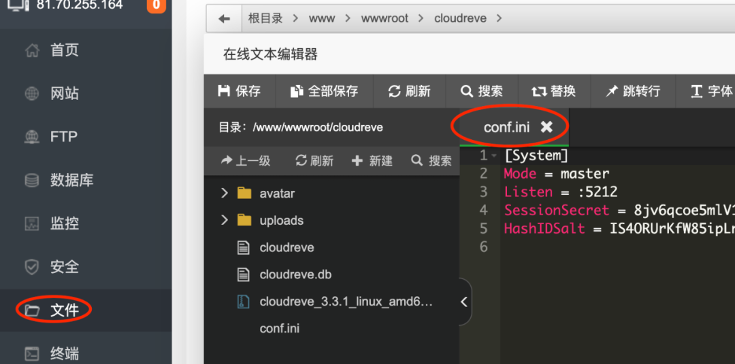The width and height of the screenshot is (735, 364).
Task: Click 新建 to create new item
Action: tap(372, 161)
